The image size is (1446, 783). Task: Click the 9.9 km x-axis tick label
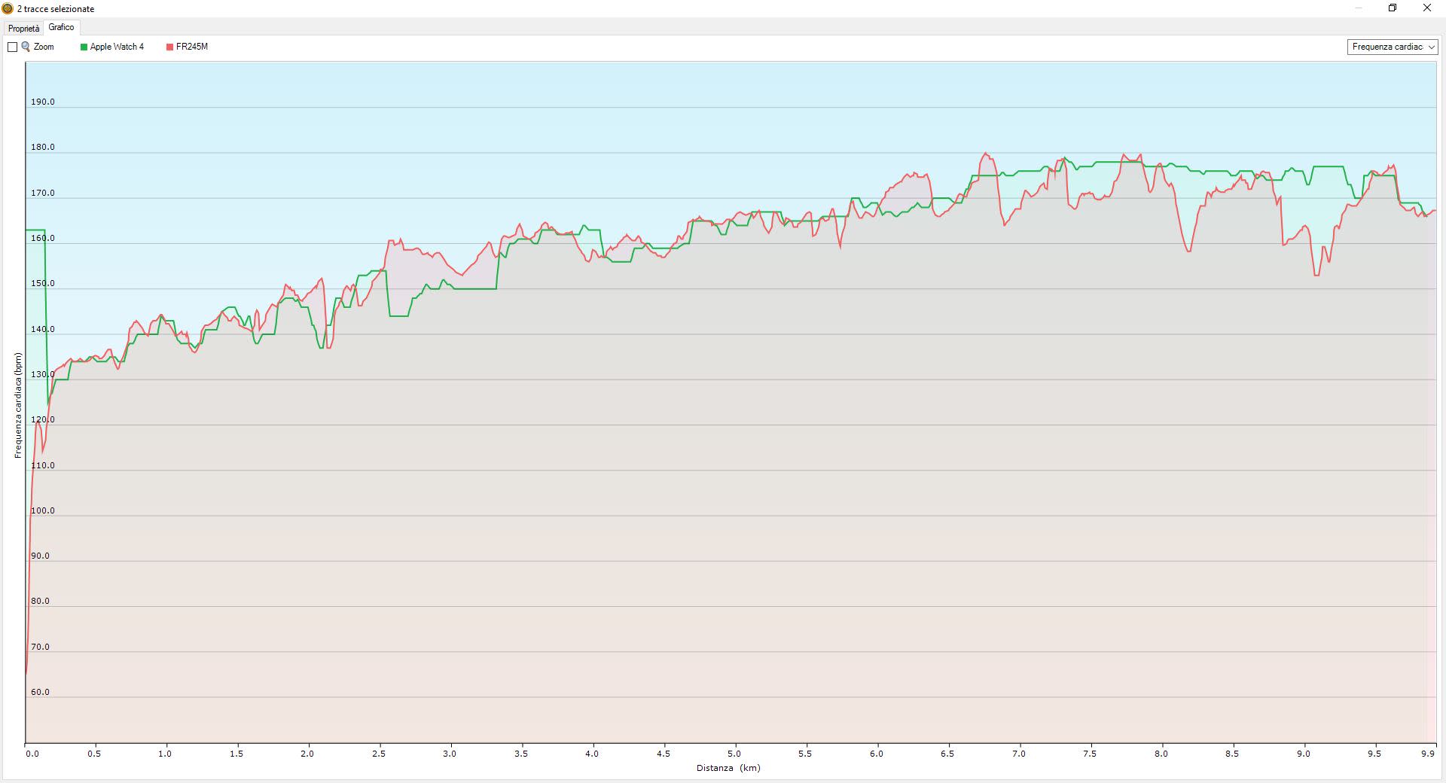pyautogui.click(x=1429, y=753)
